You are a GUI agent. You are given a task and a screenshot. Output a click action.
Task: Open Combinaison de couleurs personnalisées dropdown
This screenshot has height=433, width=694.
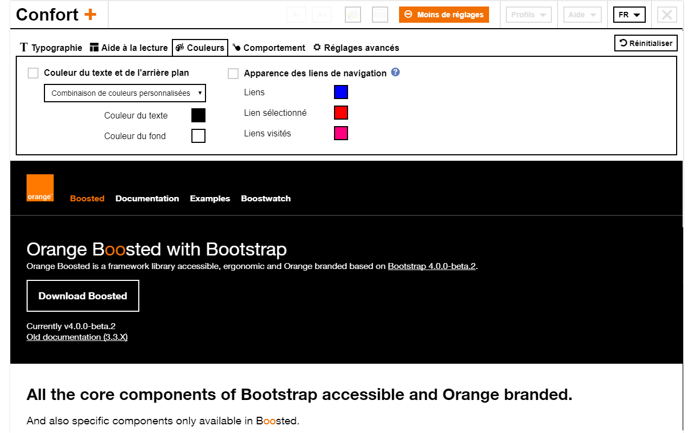click(x=125, y=93)
